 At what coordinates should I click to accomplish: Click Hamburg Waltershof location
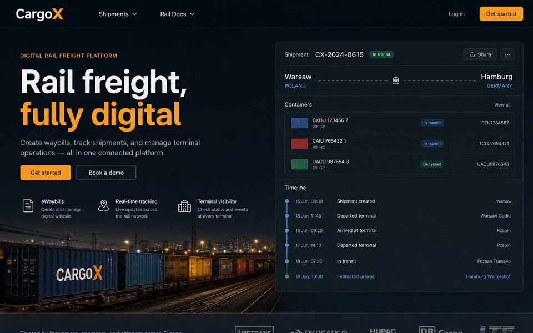coord(488,276)
